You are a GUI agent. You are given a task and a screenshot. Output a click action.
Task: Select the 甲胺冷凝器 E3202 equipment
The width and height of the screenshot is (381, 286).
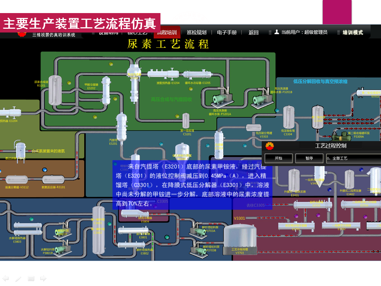point(106,90)
